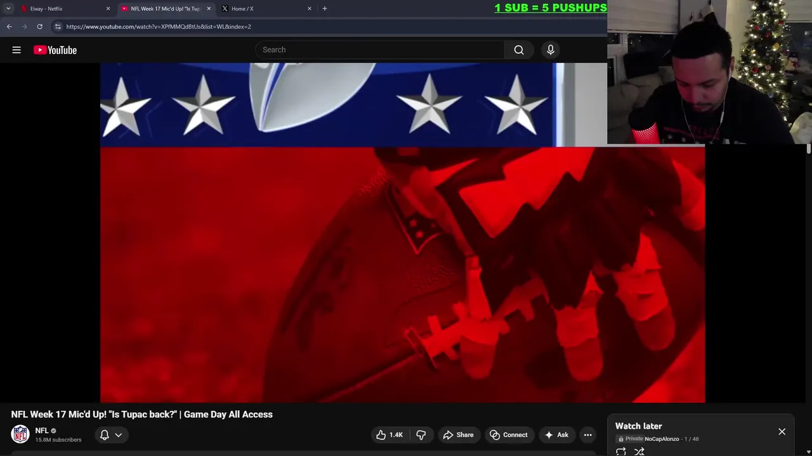Open NoCapAlonzo playlist owner link
The height and width of the screenshot is (456, 812).
(x=662, y=439)
